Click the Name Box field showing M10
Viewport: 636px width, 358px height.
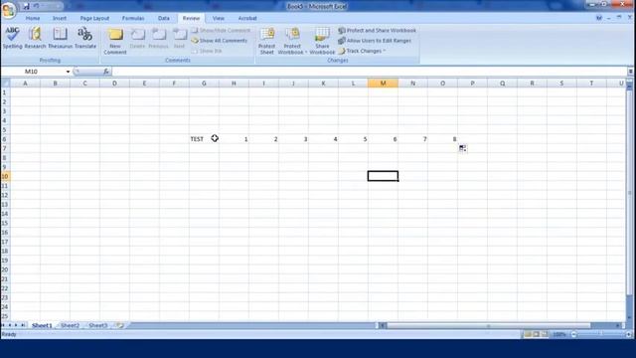point(31,72)
